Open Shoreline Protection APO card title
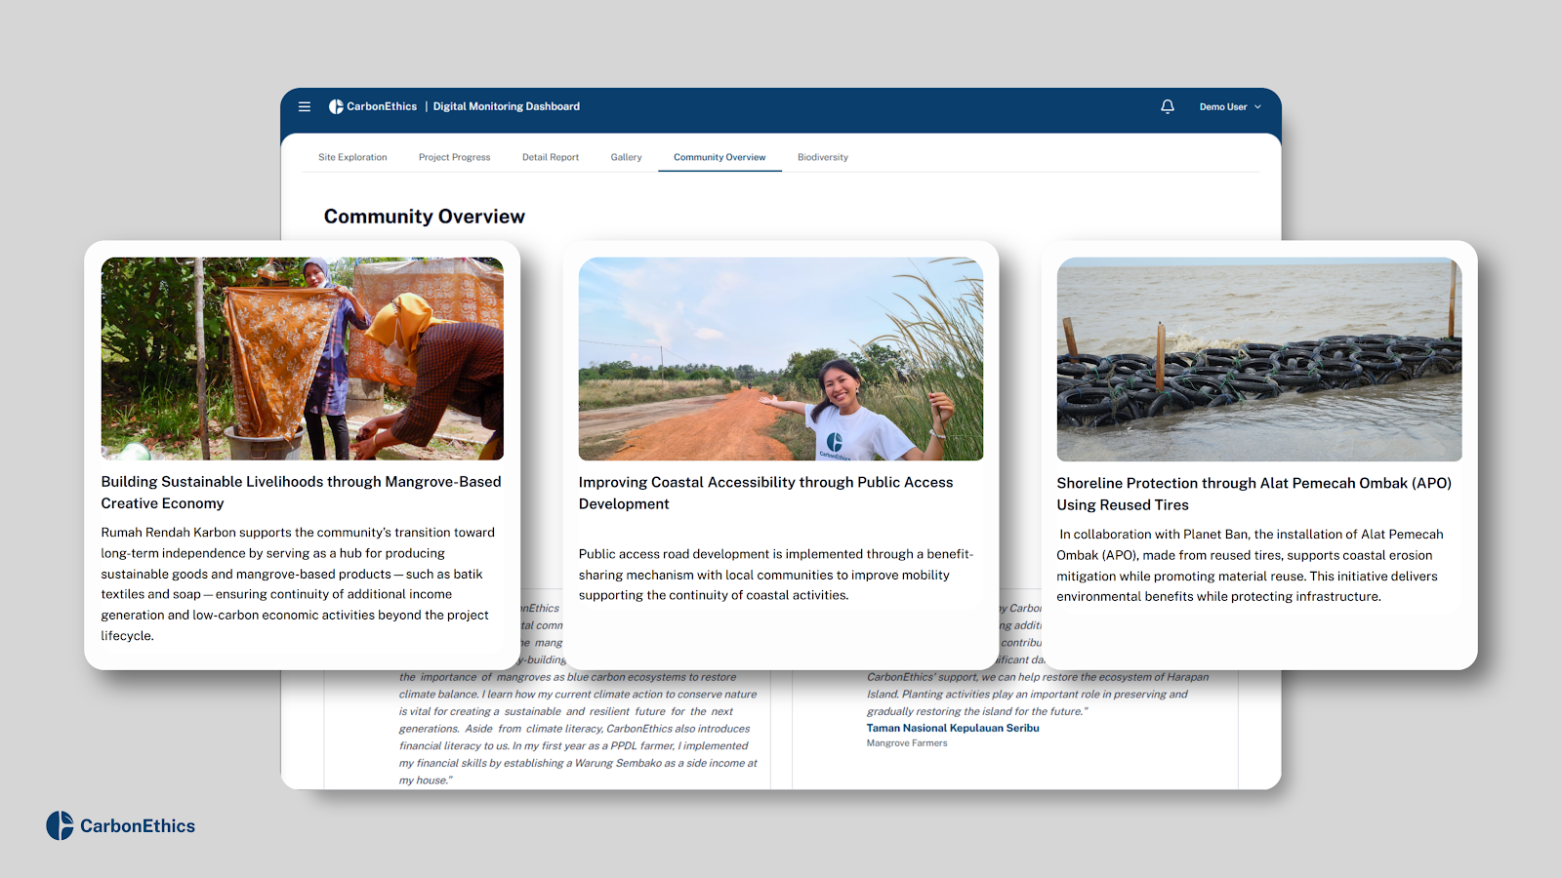Viewport: 1562px width, 878px height. tap(1254, 494)
